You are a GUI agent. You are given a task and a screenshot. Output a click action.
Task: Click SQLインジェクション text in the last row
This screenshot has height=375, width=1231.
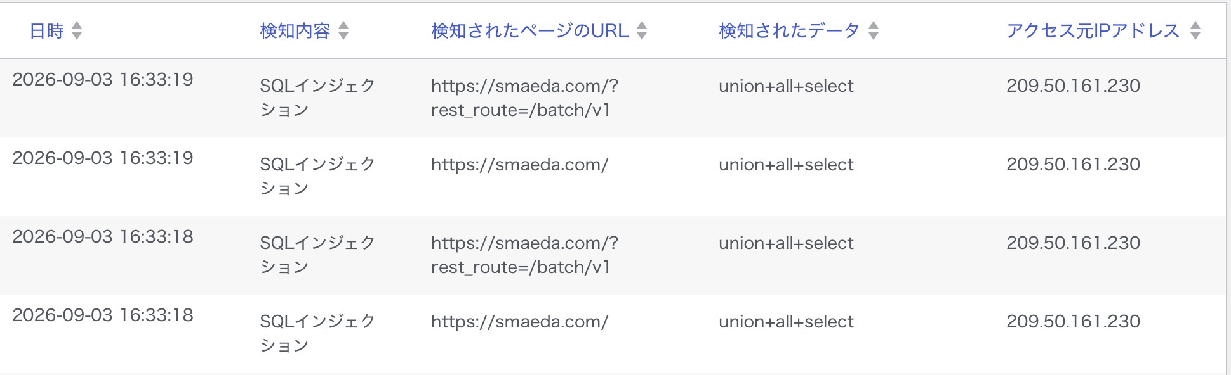coord(318,333)
